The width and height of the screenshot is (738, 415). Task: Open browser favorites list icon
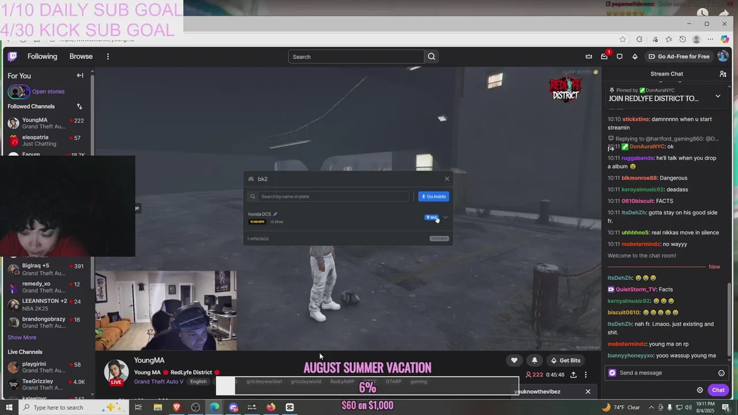668,39
